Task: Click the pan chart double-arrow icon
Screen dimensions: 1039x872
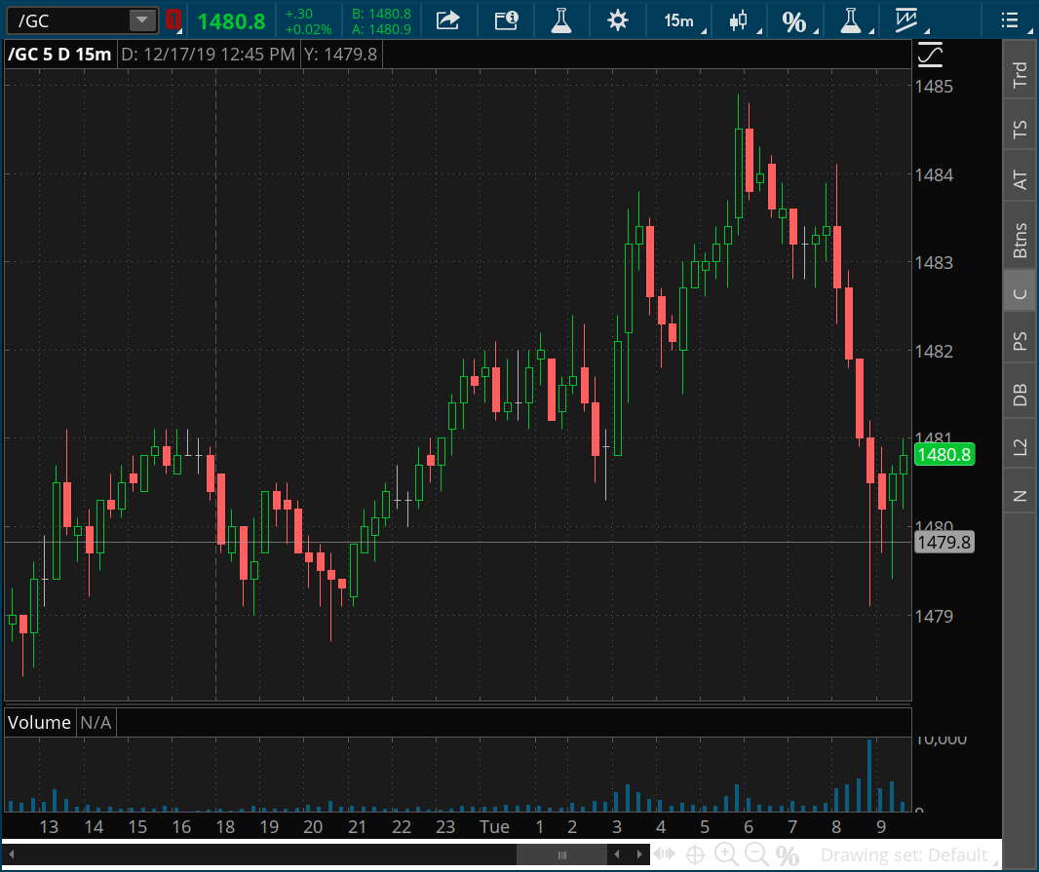Action: (664, 854)
